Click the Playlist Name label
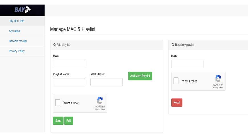This screenshot has height=137, width=248. (61, 74)
